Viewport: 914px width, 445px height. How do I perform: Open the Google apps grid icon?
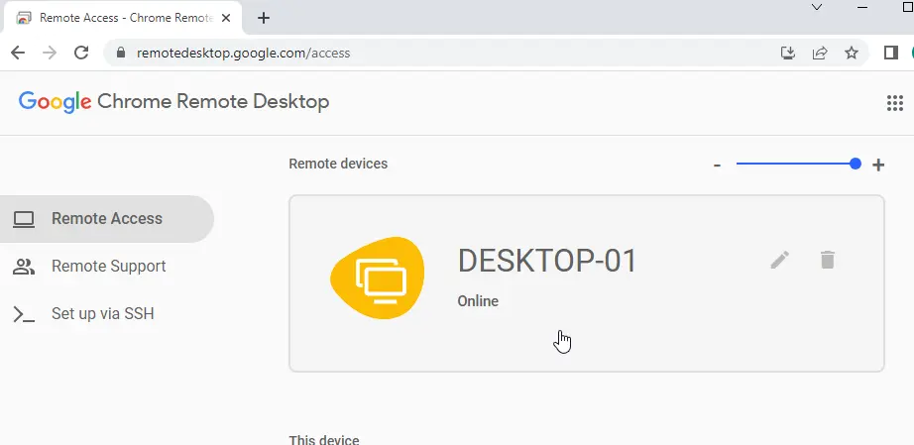tap(895, 103)
